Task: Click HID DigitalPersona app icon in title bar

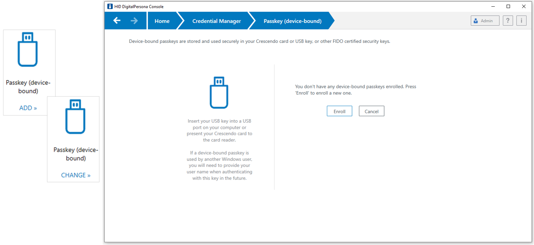Action: 110,6
